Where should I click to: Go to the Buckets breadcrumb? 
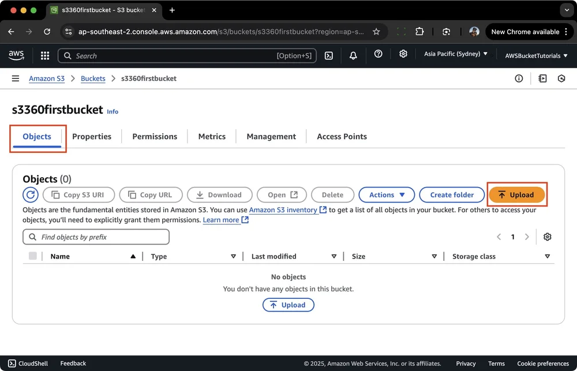point(93,78)
